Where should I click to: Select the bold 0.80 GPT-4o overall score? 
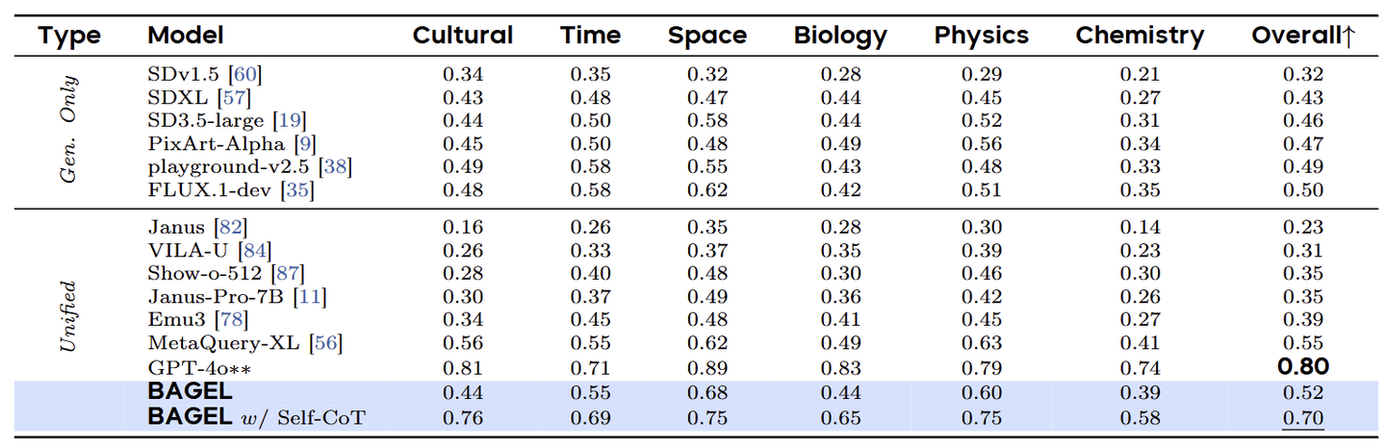(x=1303, y=366)
